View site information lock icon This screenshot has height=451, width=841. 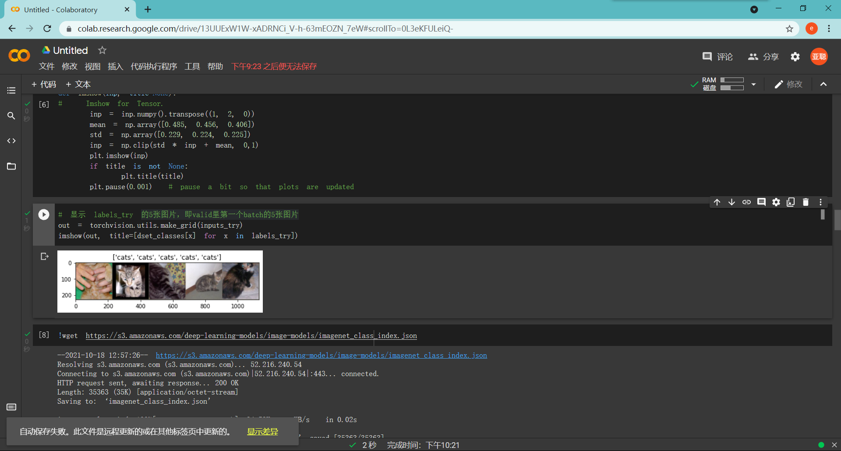68,29
